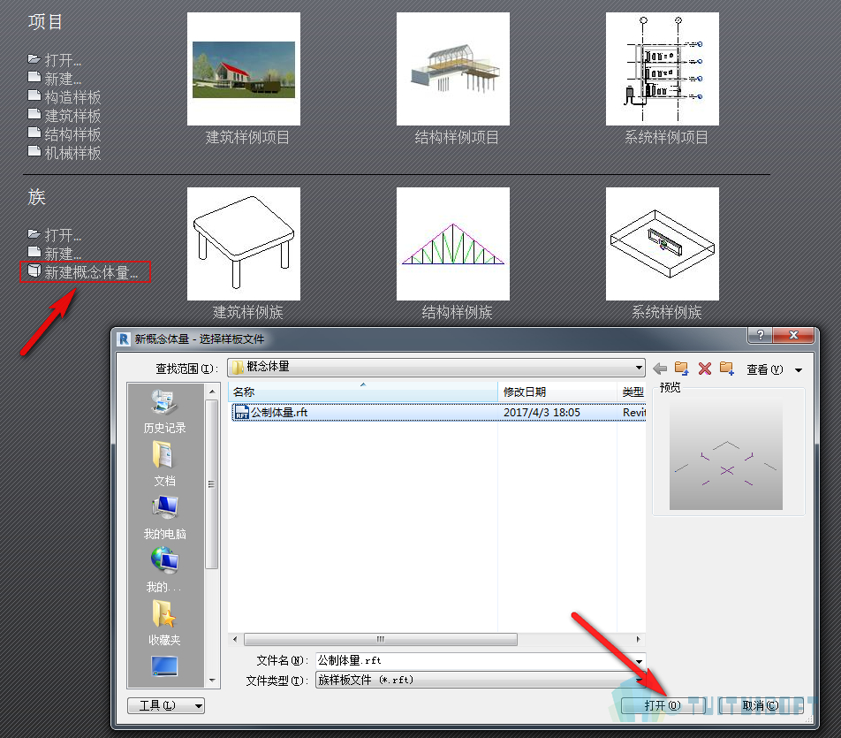Click the red X delete icon

[705, 369]
